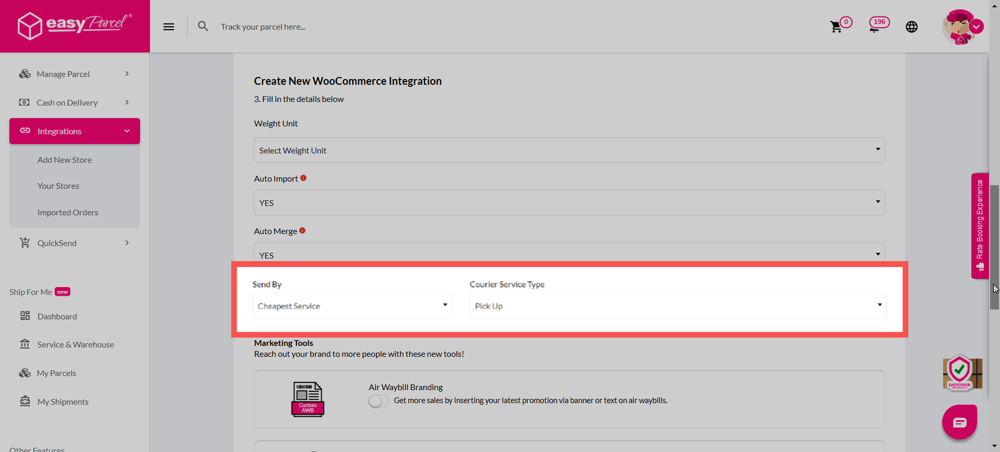Open the Select Weight Unit dropdown
Image resolution: width=1000 pixels, height=452 pixels.
coord(569,150)
